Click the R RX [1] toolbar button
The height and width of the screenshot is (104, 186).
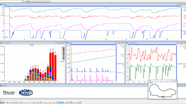click(x=37, y=1)
